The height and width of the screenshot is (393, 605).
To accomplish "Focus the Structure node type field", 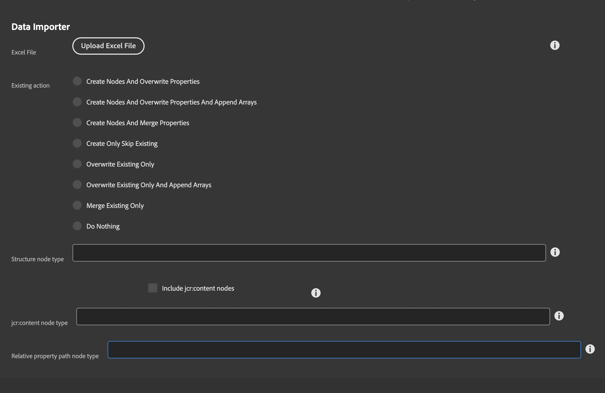I will click(309, 253).
